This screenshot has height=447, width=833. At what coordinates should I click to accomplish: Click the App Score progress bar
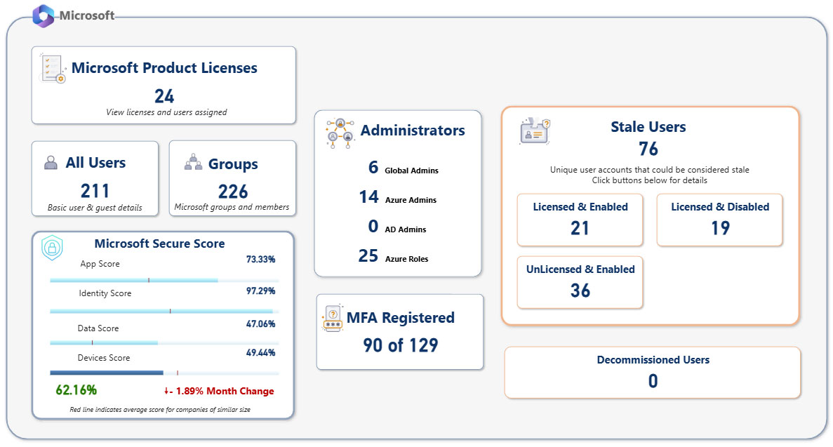click(x=164, y=280)
